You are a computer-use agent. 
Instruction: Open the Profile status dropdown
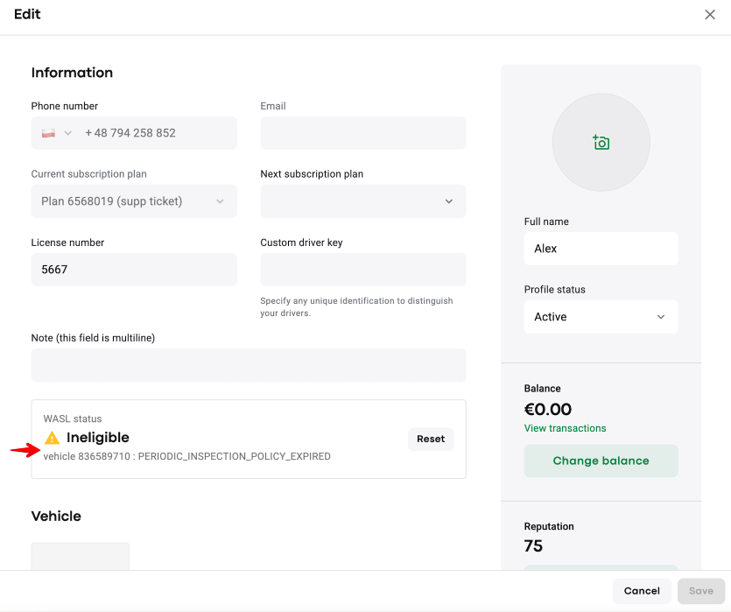pos(601,317)
